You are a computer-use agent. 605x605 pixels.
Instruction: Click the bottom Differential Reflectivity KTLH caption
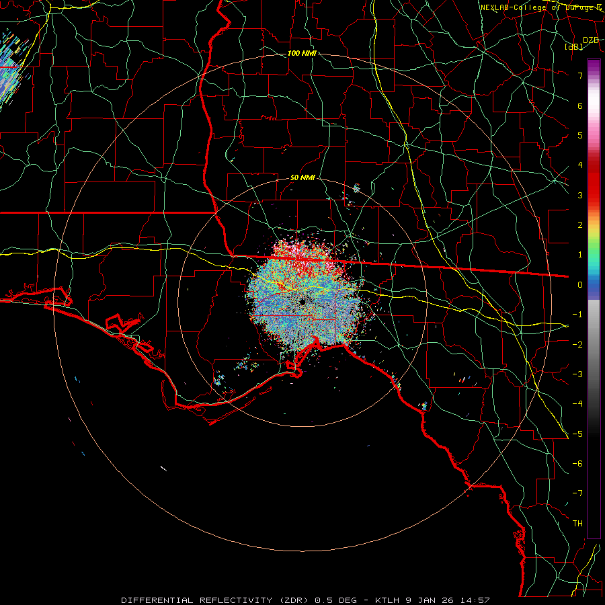tap(305, 600)
